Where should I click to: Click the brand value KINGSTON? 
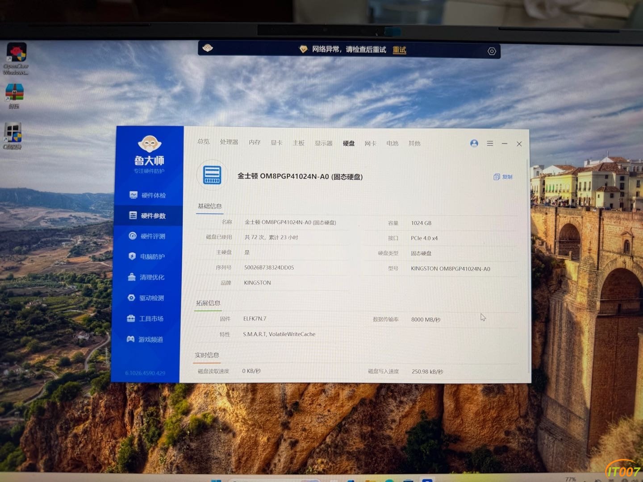tap(257, 283)
